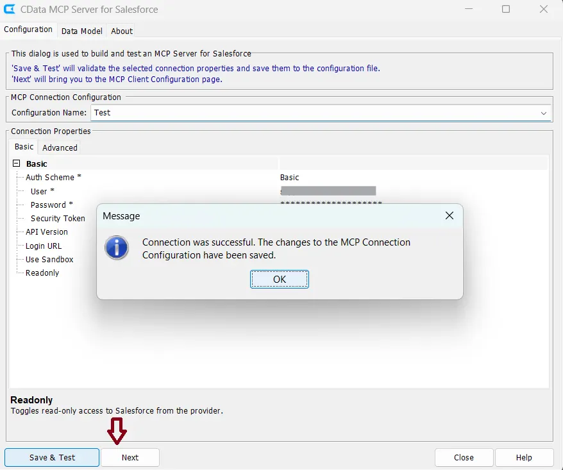Open the About tab
563x470 pixels.
(x=121, y=31)
